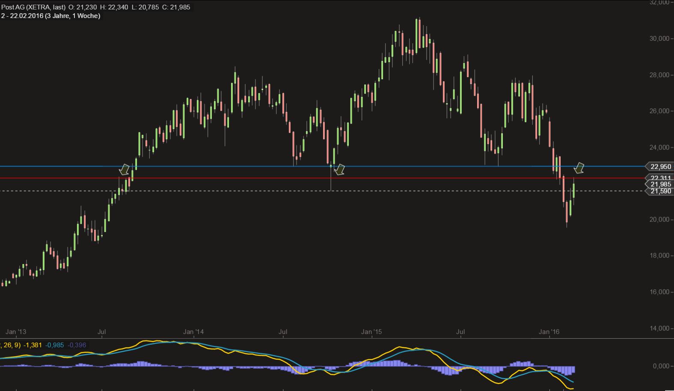Click the L: 20,785 low value
Image resolution: width=674 pixels, height=391 pixels.
[145, 7]
